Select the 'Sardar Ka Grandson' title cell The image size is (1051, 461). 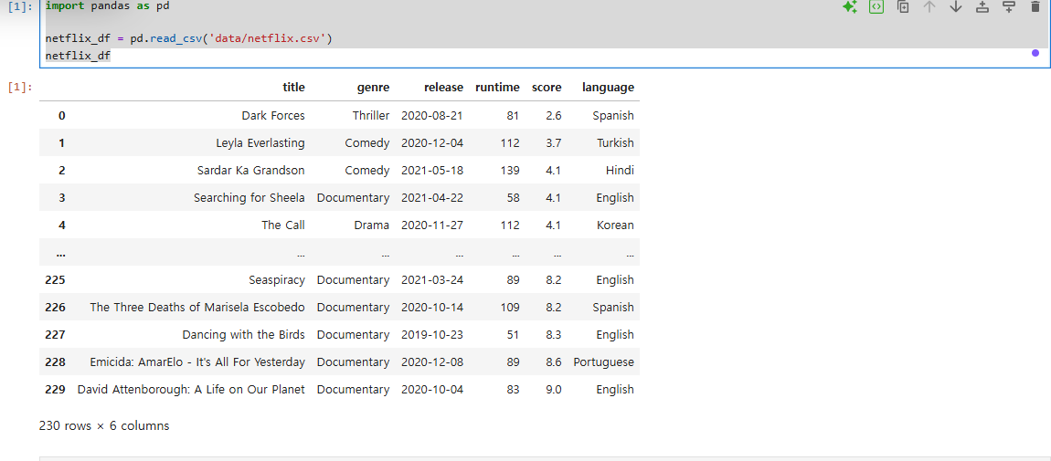[x=251, y=171]
